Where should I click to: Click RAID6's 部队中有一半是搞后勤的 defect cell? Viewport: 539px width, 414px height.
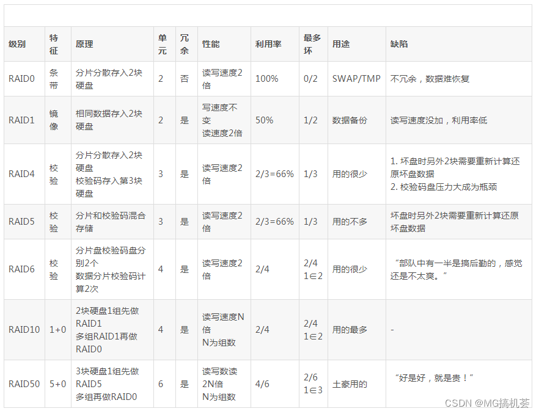(459, 269)
